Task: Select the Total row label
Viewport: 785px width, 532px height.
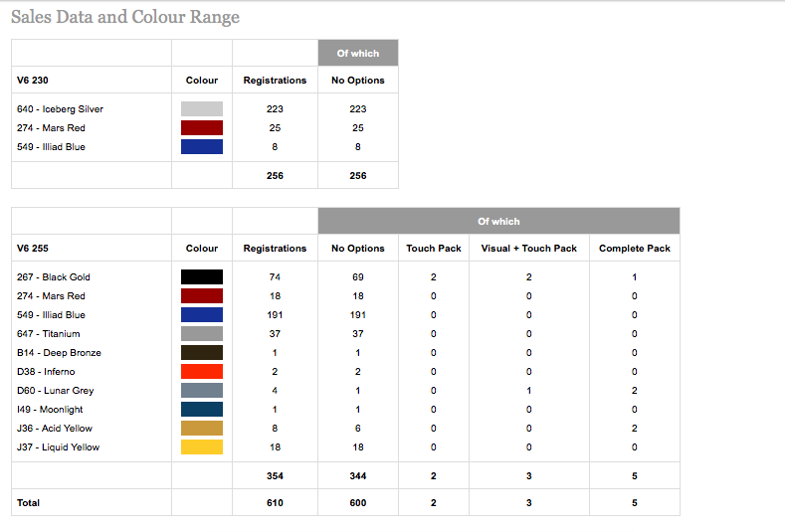Action: [x=29, y=502]
